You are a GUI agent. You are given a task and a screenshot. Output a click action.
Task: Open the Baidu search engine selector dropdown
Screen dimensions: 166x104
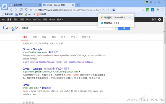click(x=115, y=10)
